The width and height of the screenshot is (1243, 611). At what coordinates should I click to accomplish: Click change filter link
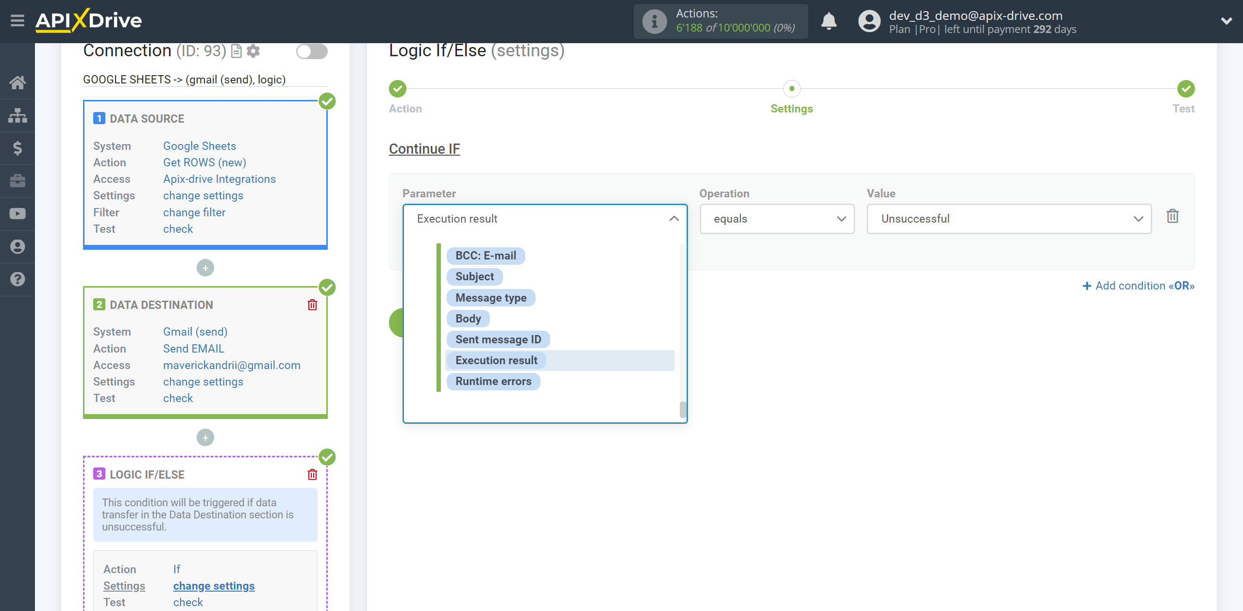pyautogui.click(x=194, y=212)
